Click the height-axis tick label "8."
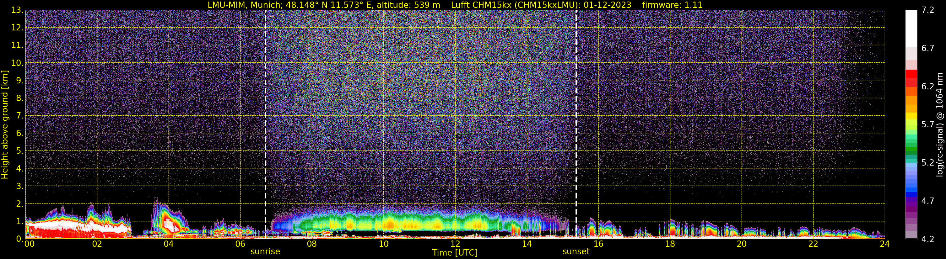The width and height of the screenshot is (946, 259). (20, 98)
